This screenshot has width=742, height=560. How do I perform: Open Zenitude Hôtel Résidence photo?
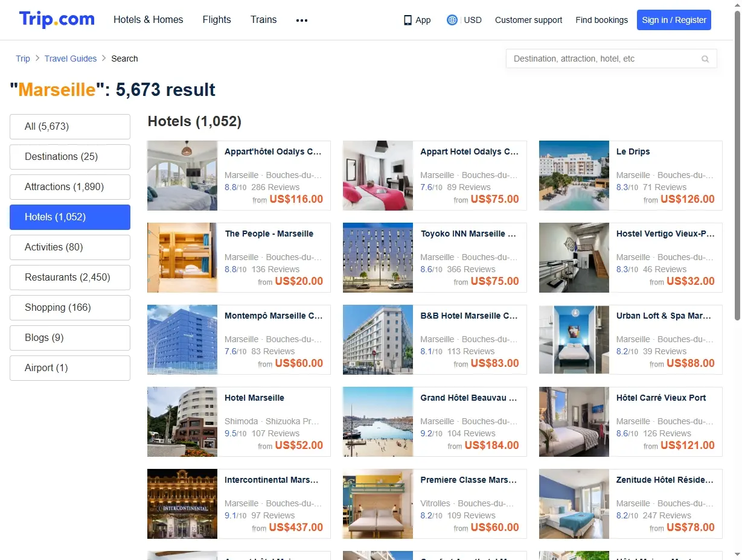(x=574, y=504)
